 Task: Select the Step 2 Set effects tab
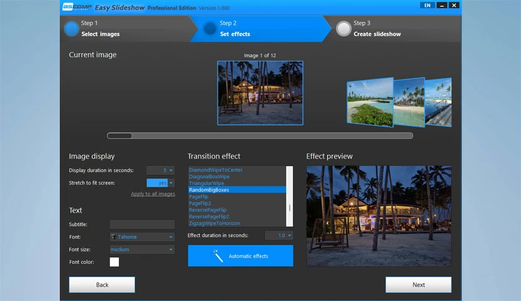pos(261,29)
